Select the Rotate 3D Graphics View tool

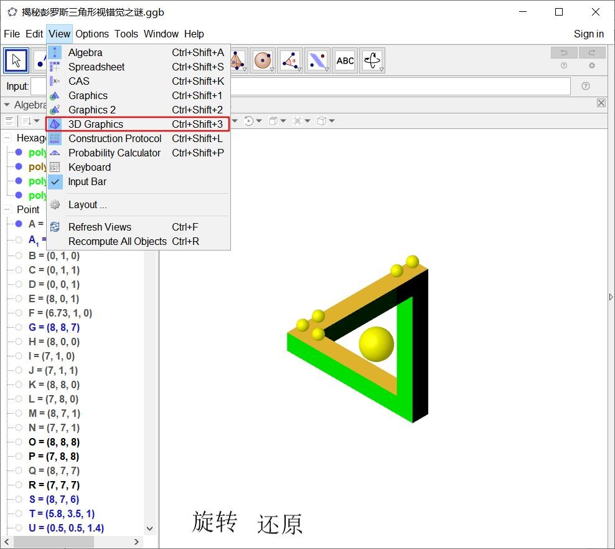click(x=372, y=60)
